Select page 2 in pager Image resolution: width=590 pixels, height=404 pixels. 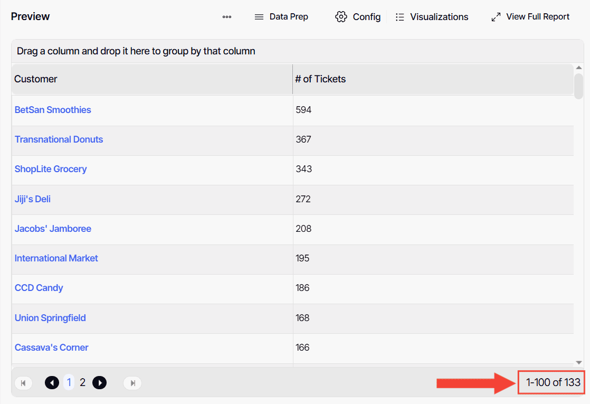[83, 382]
